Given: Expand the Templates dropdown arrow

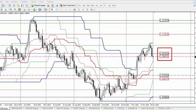Looking at the screenshot, I should (48, 10).
